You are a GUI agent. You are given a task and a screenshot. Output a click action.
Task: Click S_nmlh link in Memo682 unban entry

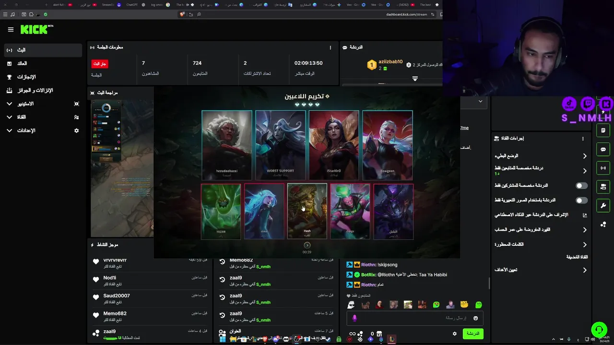263,266
